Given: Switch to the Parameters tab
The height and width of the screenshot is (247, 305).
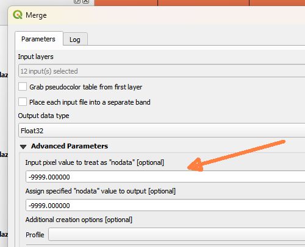Looking at the screenshot, I should tap(38, 39).
